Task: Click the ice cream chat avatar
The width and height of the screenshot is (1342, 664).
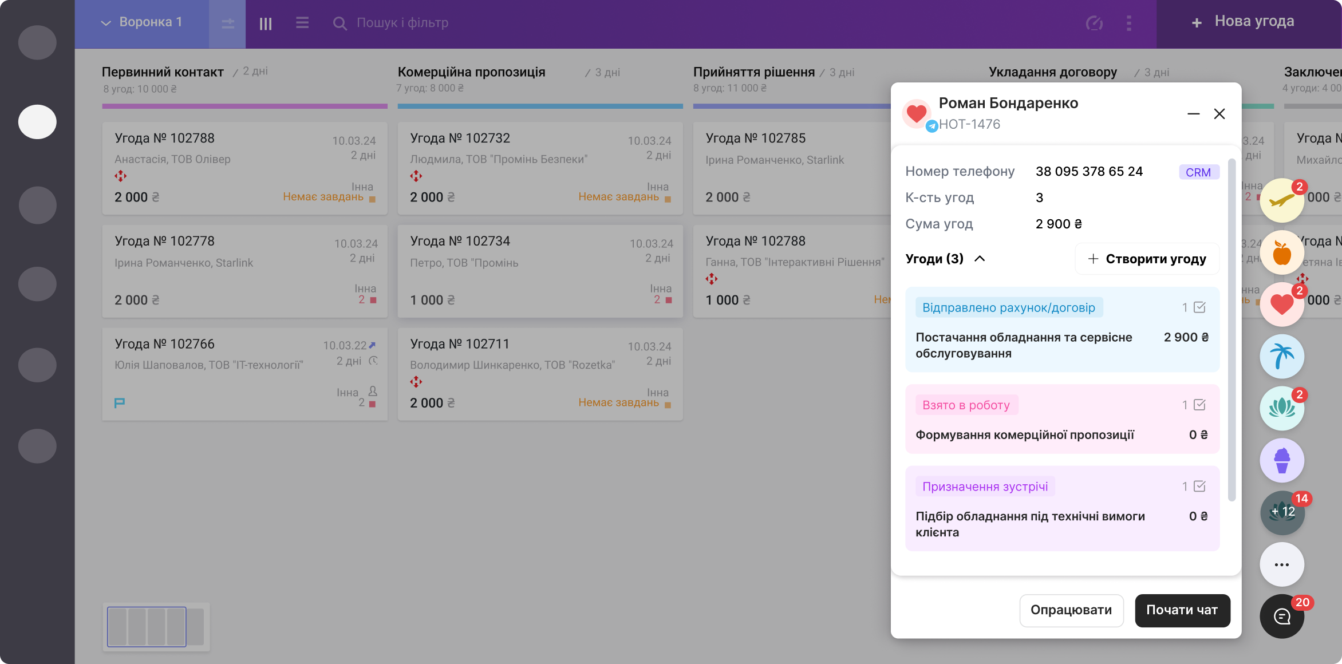Action: tap(1281, 460)
